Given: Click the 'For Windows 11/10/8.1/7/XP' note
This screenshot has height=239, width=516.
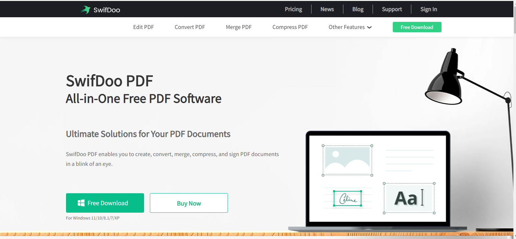Looking at the screenshot, I should 93,218.
